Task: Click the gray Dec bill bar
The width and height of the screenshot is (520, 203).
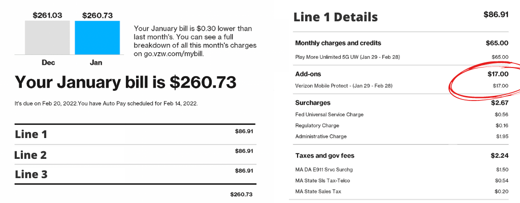Action: point(47,38)
